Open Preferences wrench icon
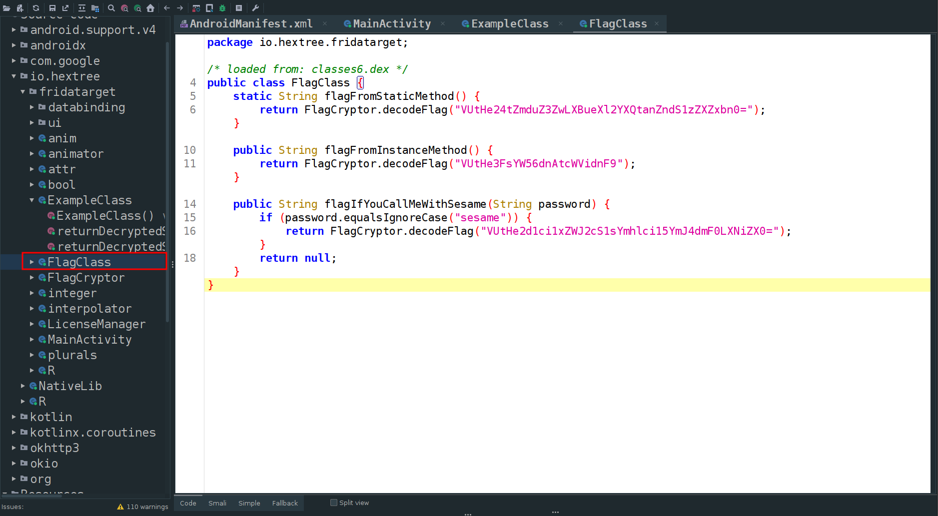938x516 pixels. (255, 8)
